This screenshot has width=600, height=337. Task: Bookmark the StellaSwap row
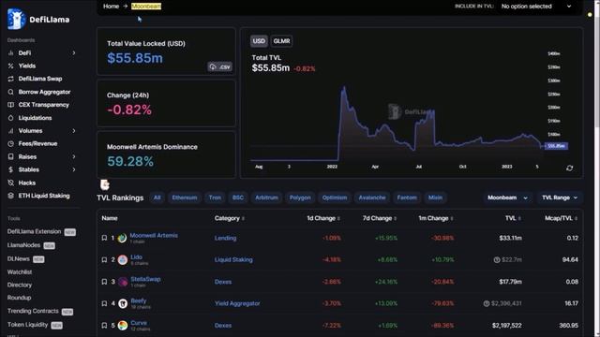(104, 282)
